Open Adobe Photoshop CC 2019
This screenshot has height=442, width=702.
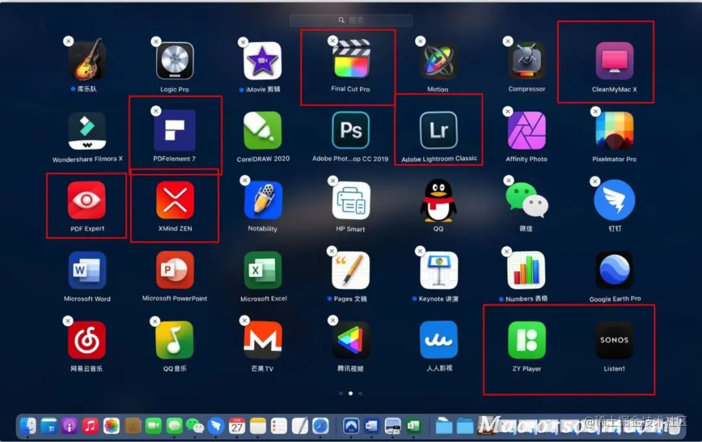[350, 130]
